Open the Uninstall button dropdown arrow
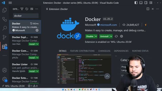162x91 pixels. pyautogui.click(x=111, y=36)
